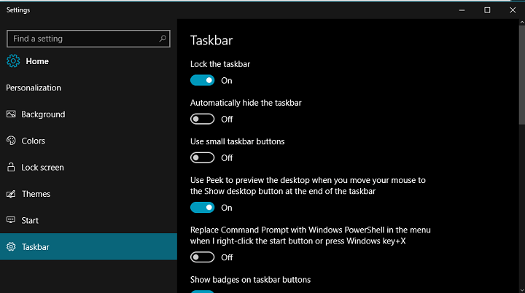Go to Lock screen settings
This screenshot has height=293, width=525.
(x=88, y=167)
